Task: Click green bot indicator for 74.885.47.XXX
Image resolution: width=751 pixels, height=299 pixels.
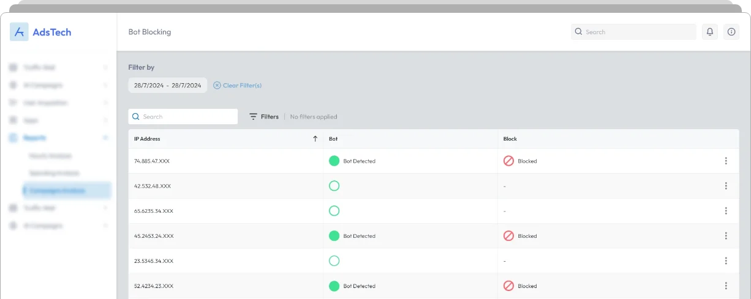Action: coord(334,161)
